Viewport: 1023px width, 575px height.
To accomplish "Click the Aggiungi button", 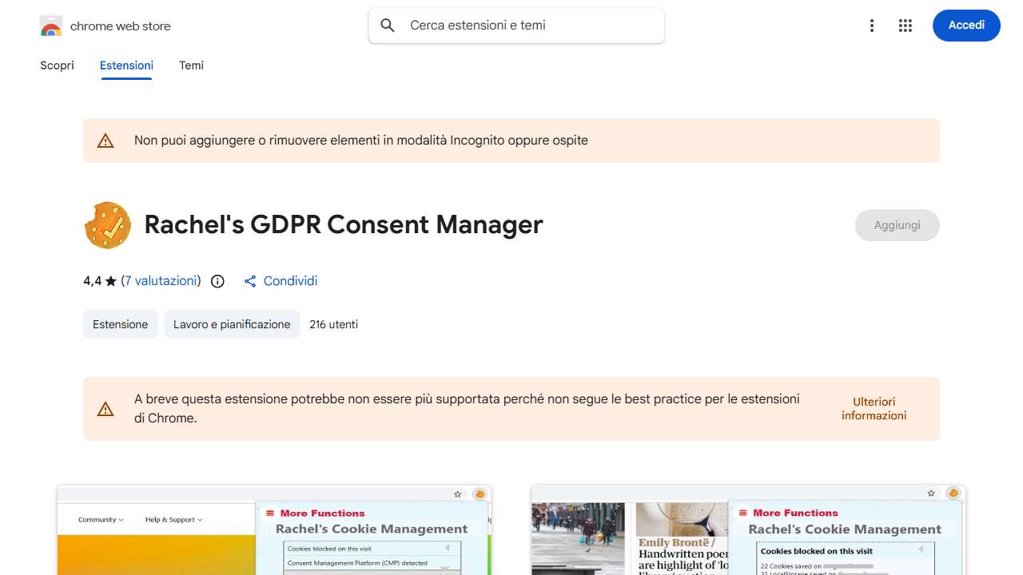I will [x=897, y=224].
